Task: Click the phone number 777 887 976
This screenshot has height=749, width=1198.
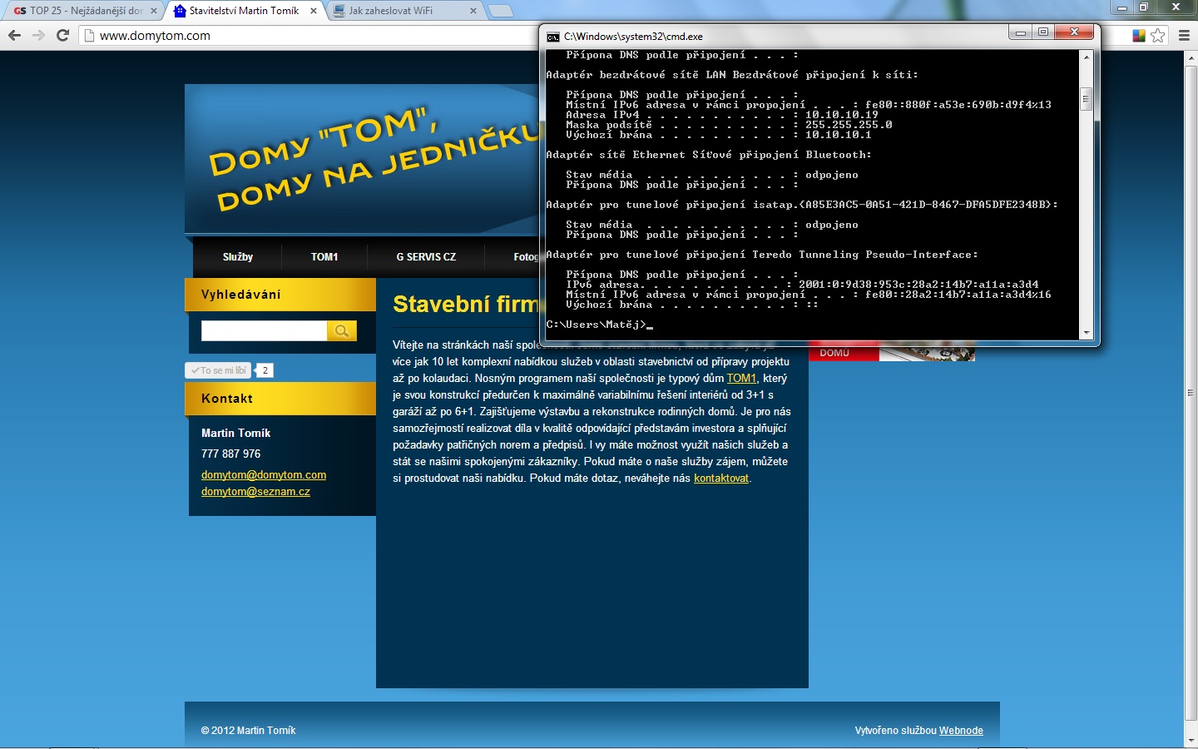Action: [x=231, y=454]
